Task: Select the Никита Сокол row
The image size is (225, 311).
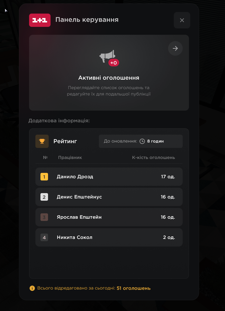Action: pyautogui.click(x=109, y=237)
